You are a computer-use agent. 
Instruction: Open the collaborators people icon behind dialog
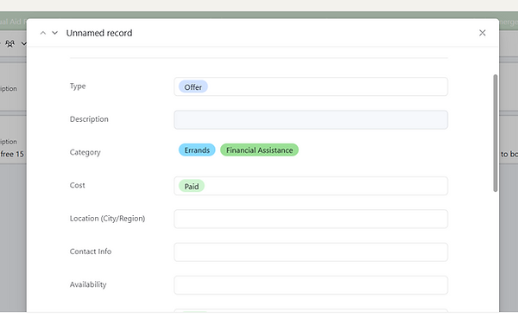pyautogui.click(x=9, y=43)
